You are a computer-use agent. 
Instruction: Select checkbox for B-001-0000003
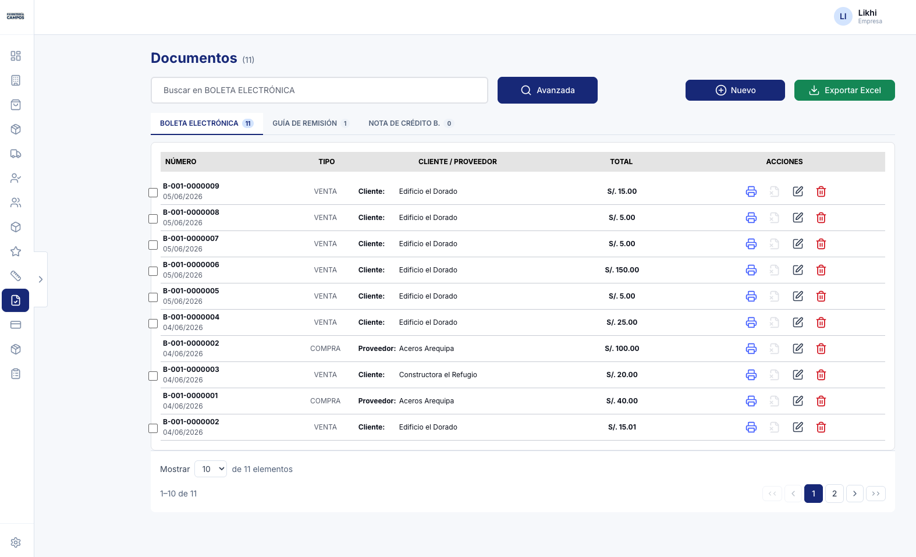pos(153,376)
